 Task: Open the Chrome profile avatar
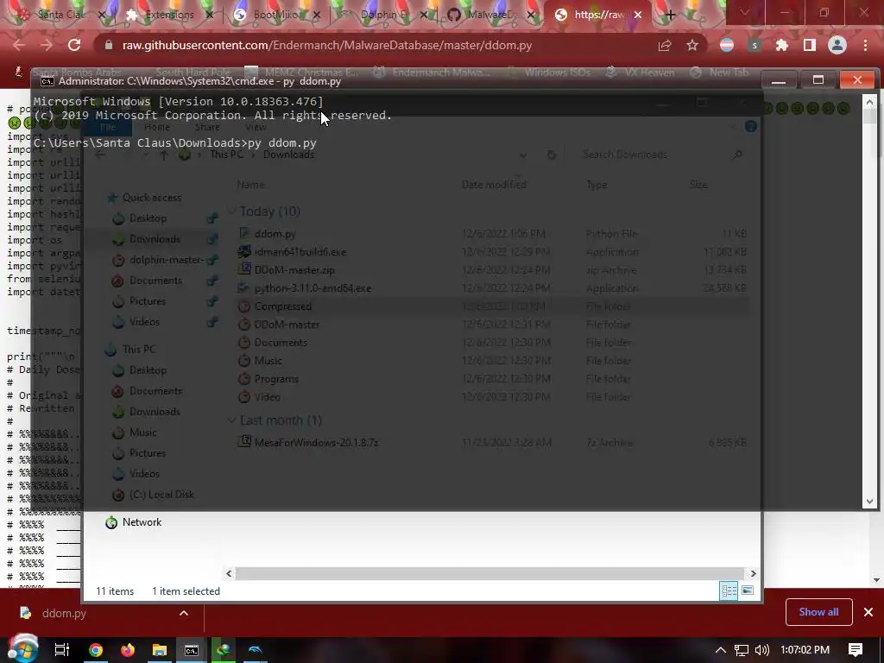click(x=837, y=45)
